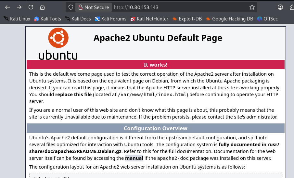
Task: Open the browser home page
Action: pos(42,7)
